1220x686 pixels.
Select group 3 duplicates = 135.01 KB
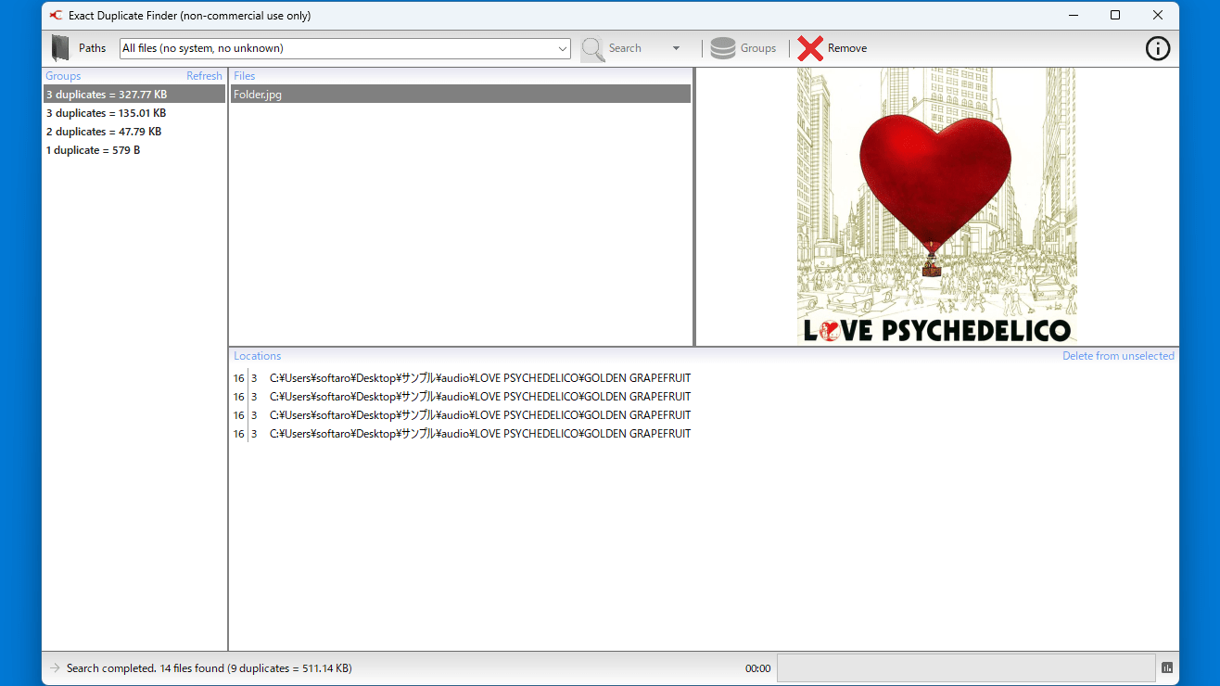pyautogui.click(x=134, y=113)
